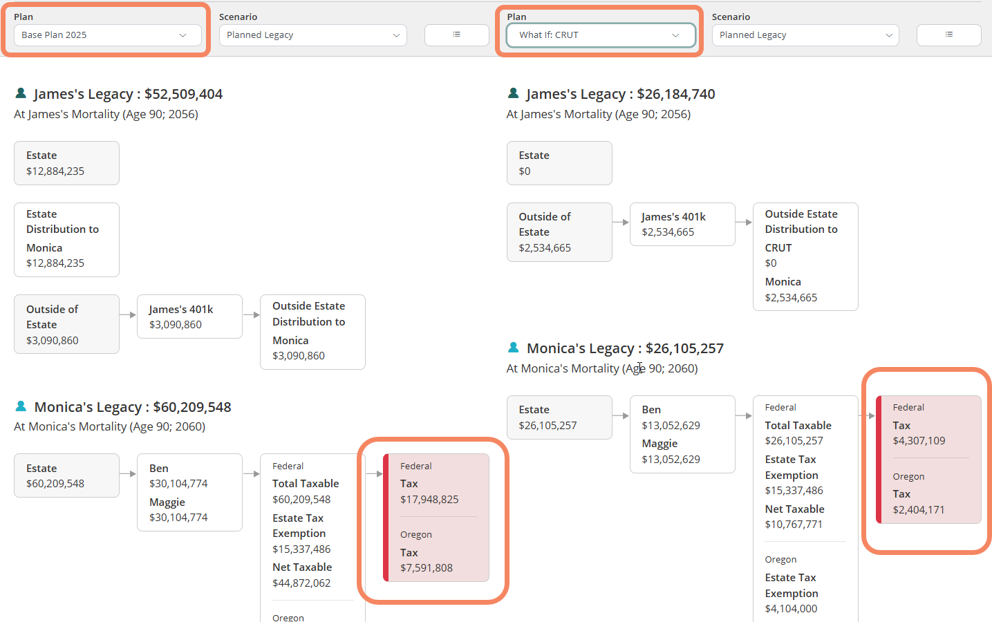Viewport: 992px width, 622px height.
Task: Select the Outside of Estate $3,090,860 box
Action: tap(66, 324)
